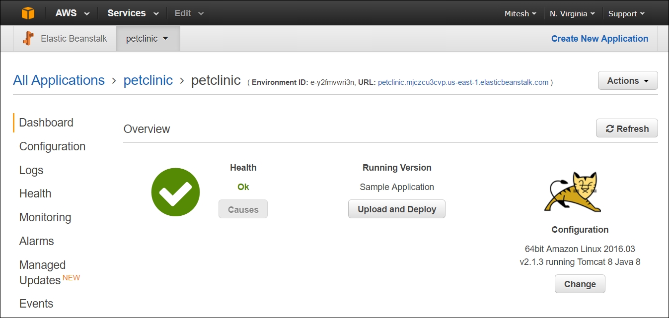Viewport: 669px width, 318px height.
Task: Click the green health checkmark icon
Action: [175, 192]
